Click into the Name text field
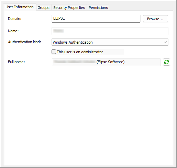177x168 pixels. (110, 31)
